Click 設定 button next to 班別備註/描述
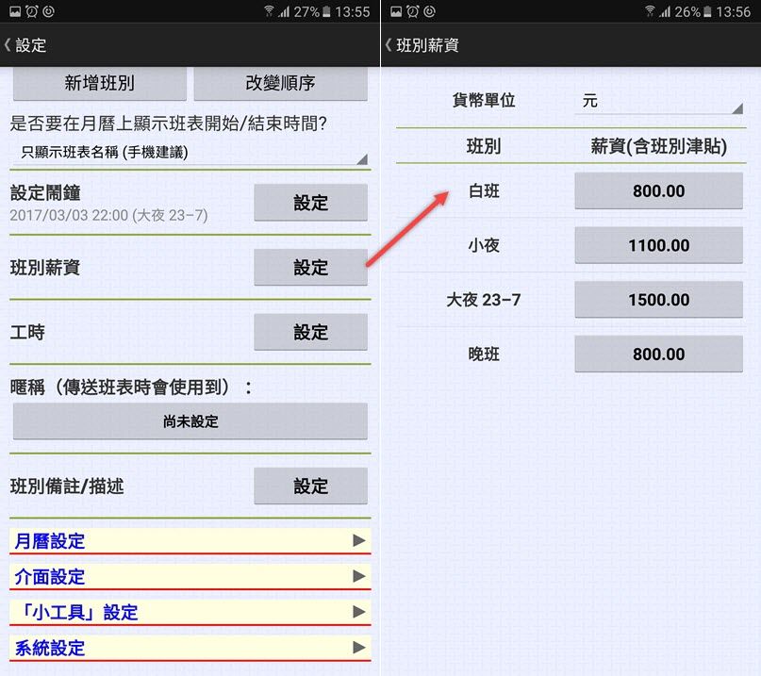This screenshot has width=761, height=676. pos(310,486)
